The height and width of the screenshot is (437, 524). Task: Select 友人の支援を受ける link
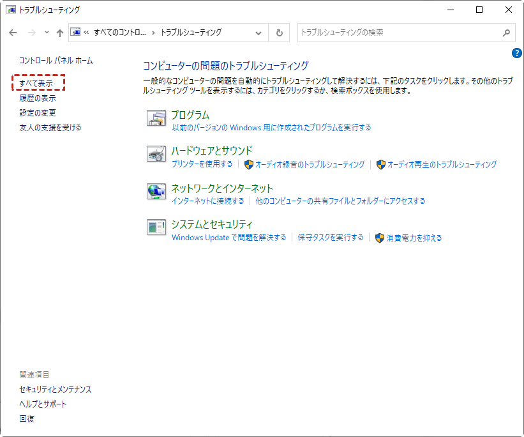click(x=50, y=128)
